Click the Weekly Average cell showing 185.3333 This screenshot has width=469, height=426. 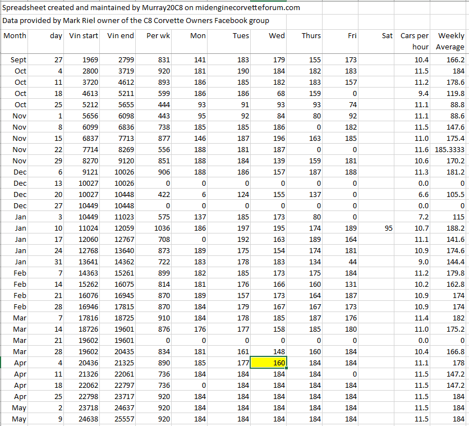(x=451, y=149)
